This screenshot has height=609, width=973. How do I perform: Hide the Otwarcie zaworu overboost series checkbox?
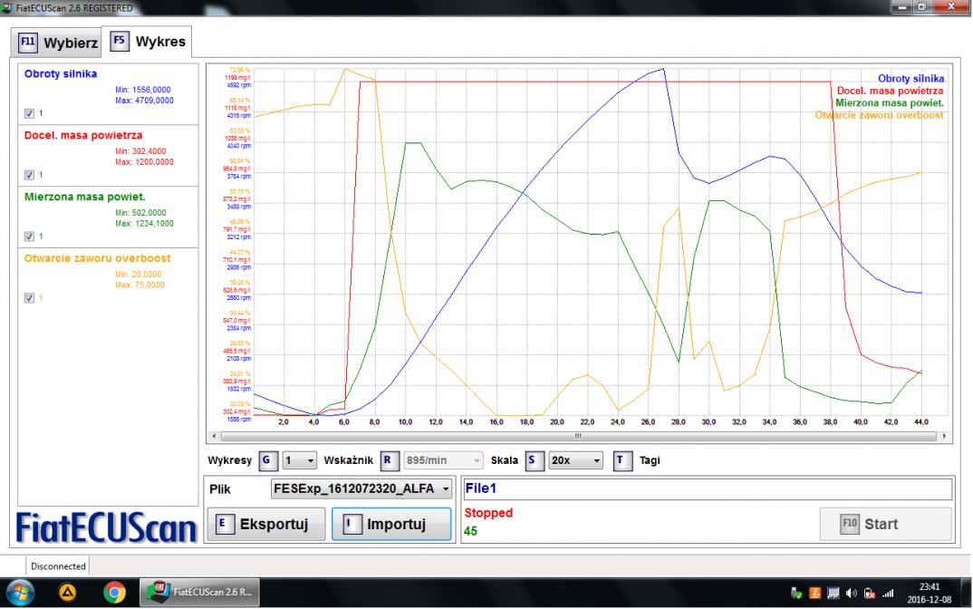coord(28,297)
